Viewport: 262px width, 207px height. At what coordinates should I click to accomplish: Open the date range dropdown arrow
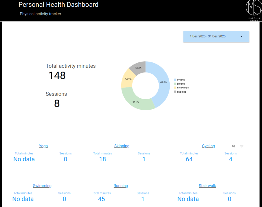click(x=241, y=36)
